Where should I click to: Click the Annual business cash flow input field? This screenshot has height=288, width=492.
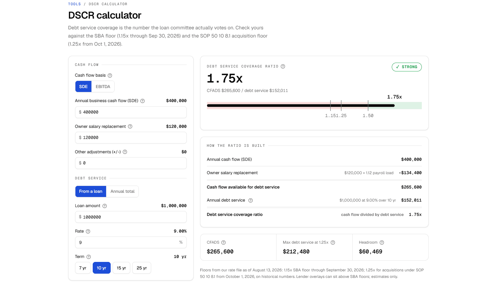(131, 112)
